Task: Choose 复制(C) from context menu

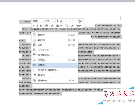Action: (x=55, y=35)
